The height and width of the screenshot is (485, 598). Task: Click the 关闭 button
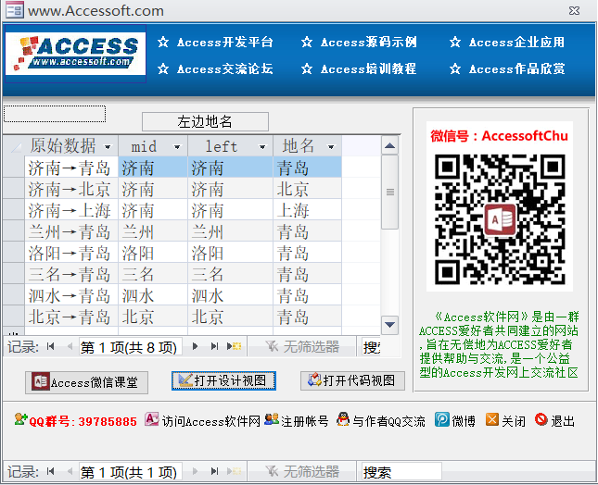(505, 420)
